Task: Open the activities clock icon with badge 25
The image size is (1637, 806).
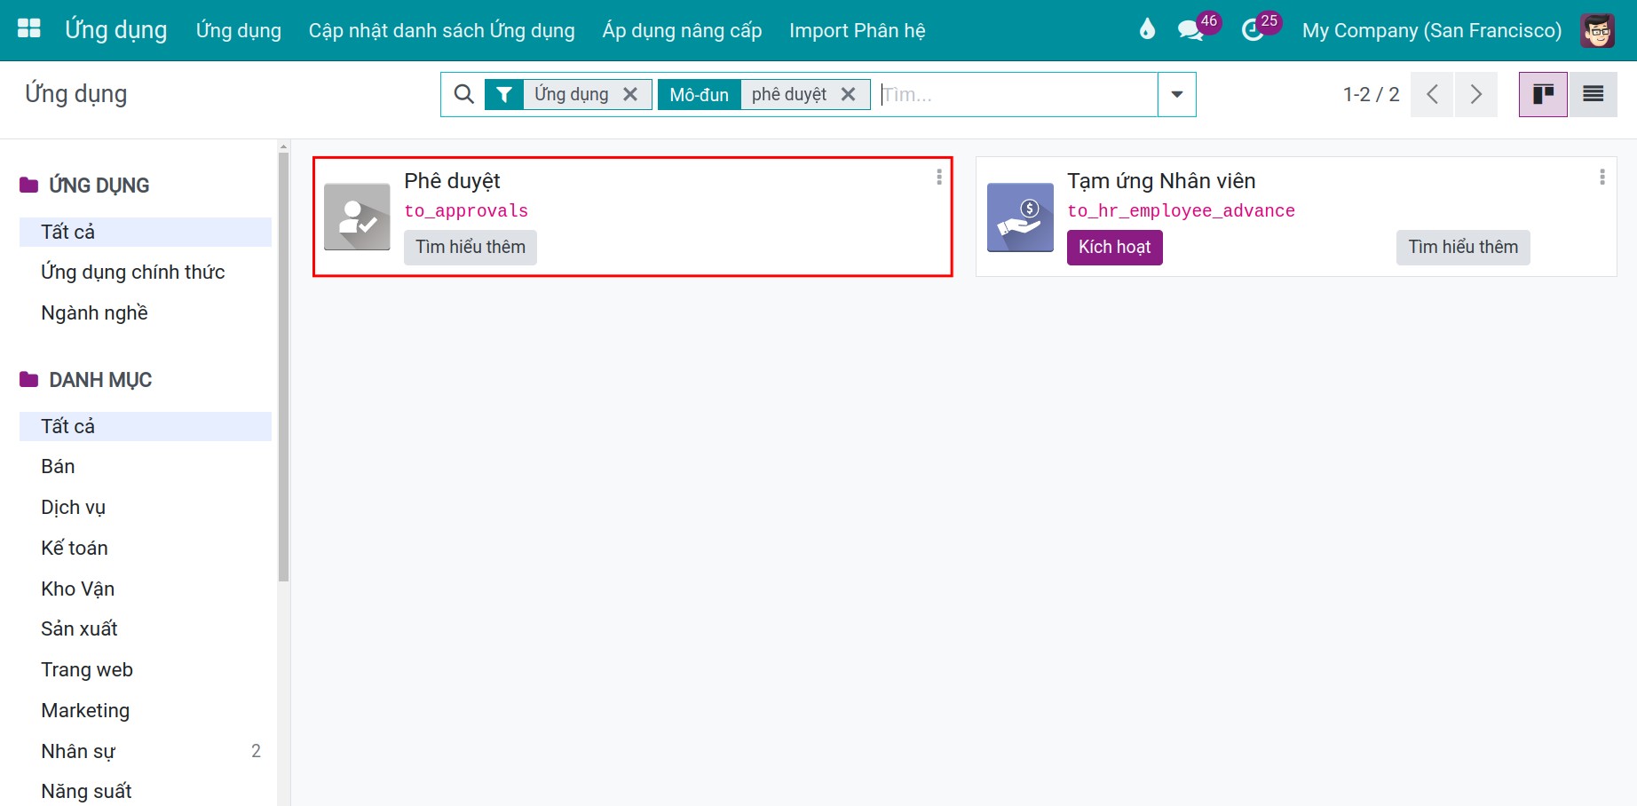Action: tap(1253, 29)
